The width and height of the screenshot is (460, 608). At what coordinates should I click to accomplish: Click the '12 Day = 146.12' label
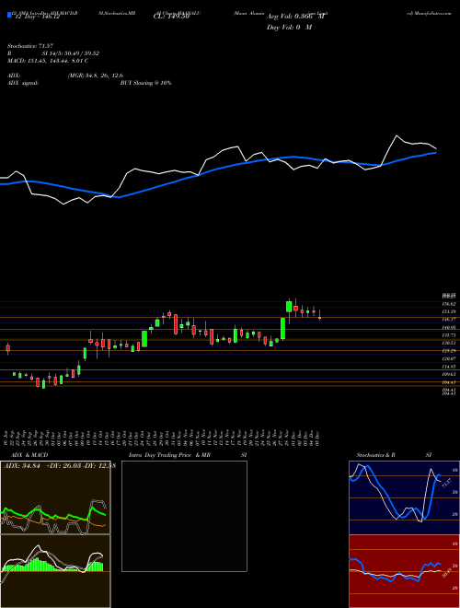(36, 17)
